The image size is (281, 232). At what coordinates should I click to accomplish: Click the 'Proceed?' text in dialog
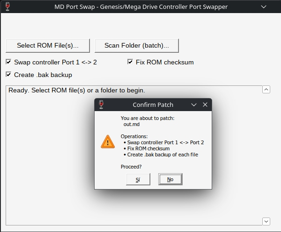pyautogui.click(x=131, y=167)
